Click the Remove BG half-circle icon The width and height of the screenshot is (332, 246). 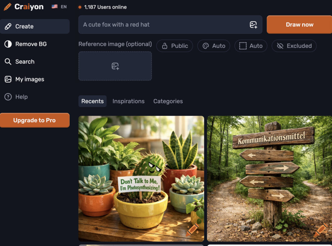tap(8, 44)
